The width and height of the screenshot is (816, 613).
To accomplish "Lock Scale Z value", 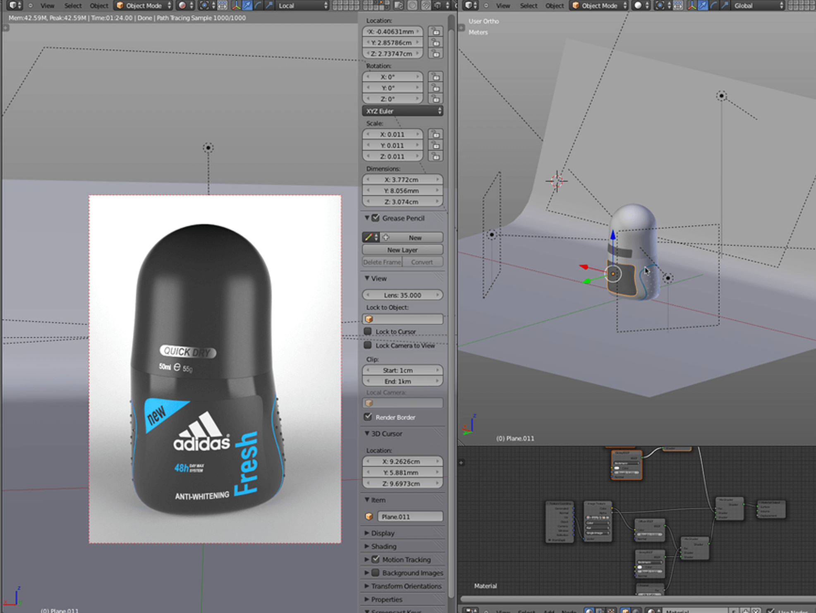I will [436, 156].
